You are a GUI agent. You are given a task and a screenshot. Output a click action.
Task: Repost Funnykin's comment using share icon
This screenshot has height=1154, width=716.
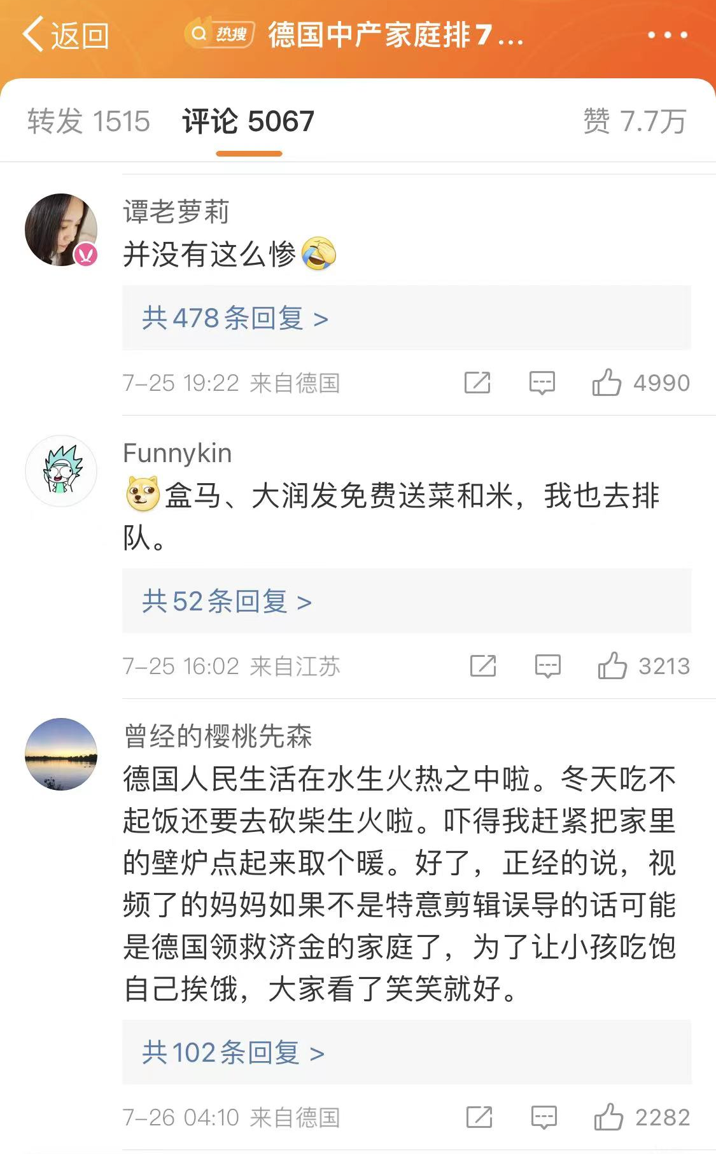[483, 666]
